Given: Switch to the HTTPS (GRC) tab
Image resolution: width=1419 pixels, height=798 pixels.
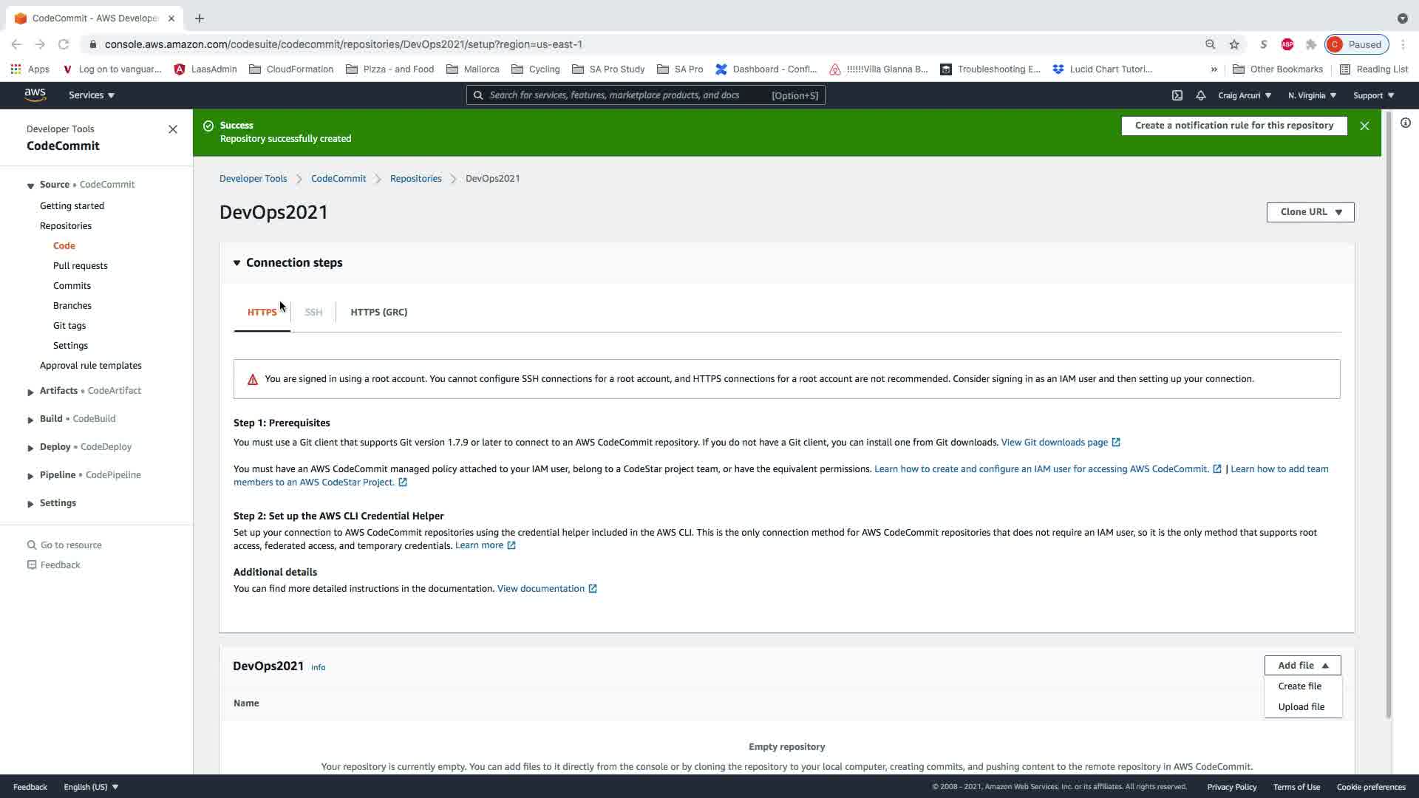Looking at the screenshot, I should (378, 313).
